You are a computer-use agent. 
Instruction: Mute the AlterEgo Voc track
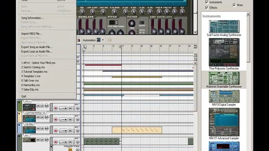tap(38, 117)
